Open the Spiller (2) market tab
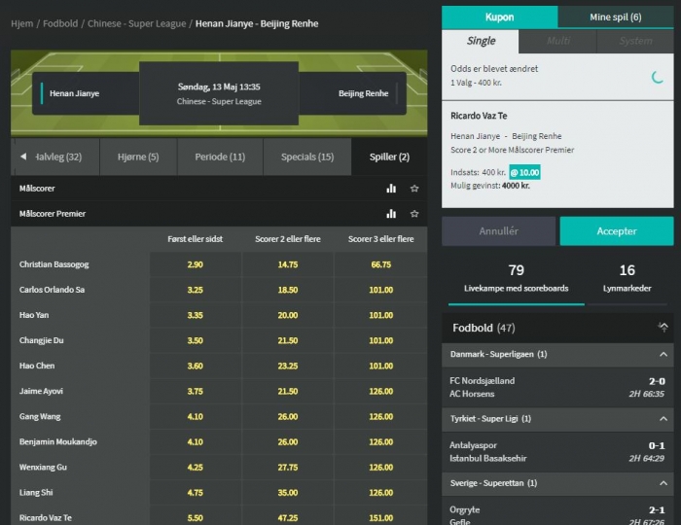The height and width of the screenshot is (525, 681). point(389,157)
